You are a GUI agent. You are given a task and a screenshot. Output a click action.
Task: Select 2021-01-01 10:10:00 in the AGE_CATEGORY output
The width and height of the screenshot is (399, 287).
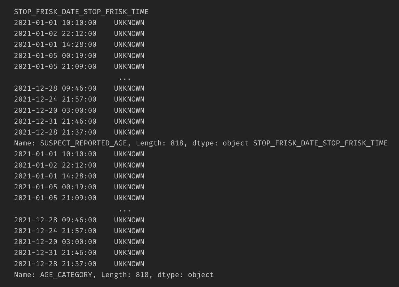(x=55, y=154)
